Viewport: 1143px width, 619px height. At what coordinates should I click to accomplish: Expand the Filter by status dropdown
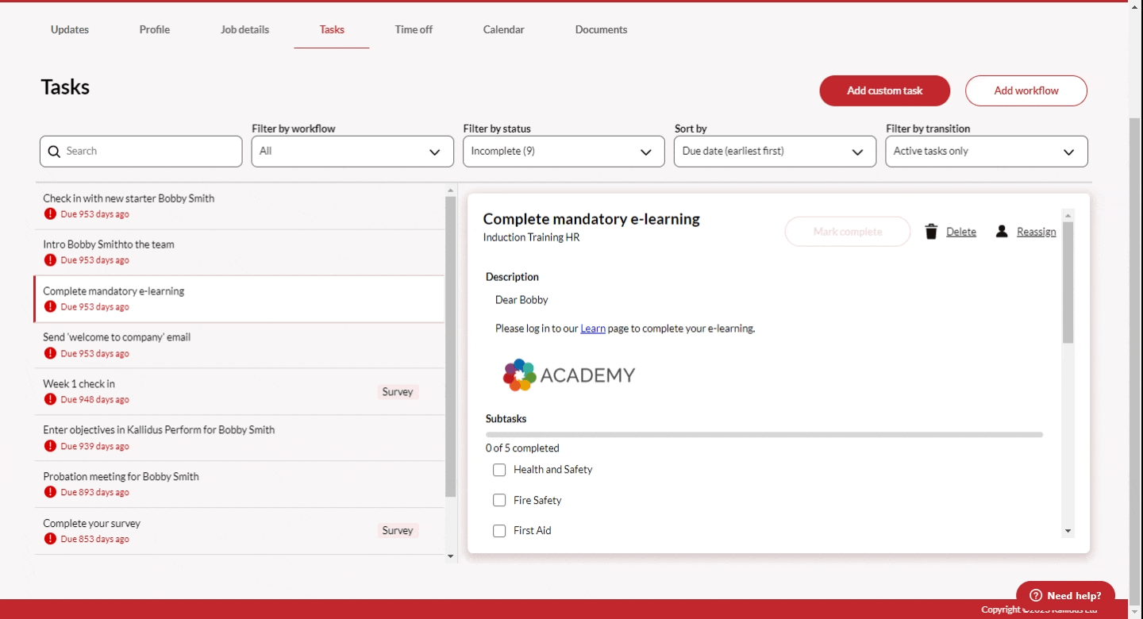[x=564, y=152]
